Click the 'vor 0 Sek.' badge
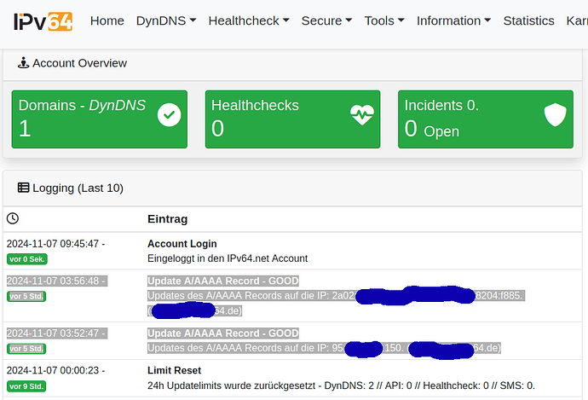Image resolution: width=588 pixels, height=400 pixels. [x=27, y=259]
